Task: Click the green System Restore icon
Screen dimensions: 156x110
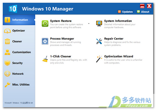Action: (45, 24)
